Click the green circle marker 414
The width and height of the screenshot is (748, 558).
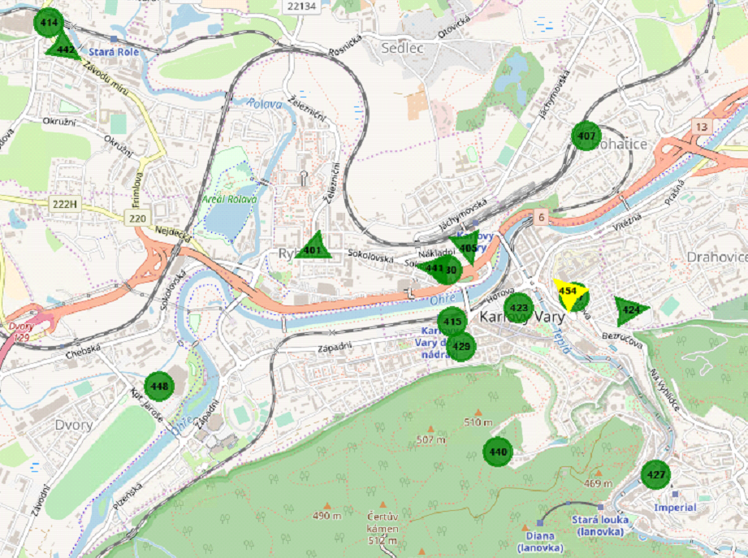pyautogui.click(x=49, y=23)
